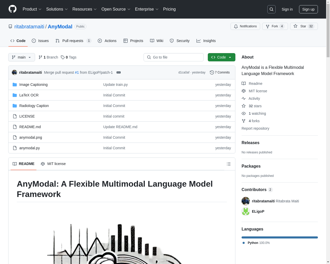Open the LaTeX OCR folder
The image size is (330, 264).
point(29,95)
